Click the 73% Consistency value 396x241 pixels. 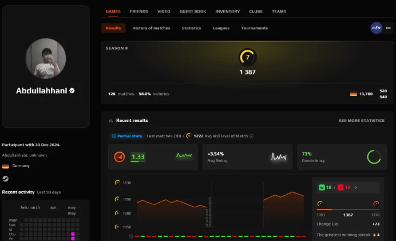pos(307,154)
